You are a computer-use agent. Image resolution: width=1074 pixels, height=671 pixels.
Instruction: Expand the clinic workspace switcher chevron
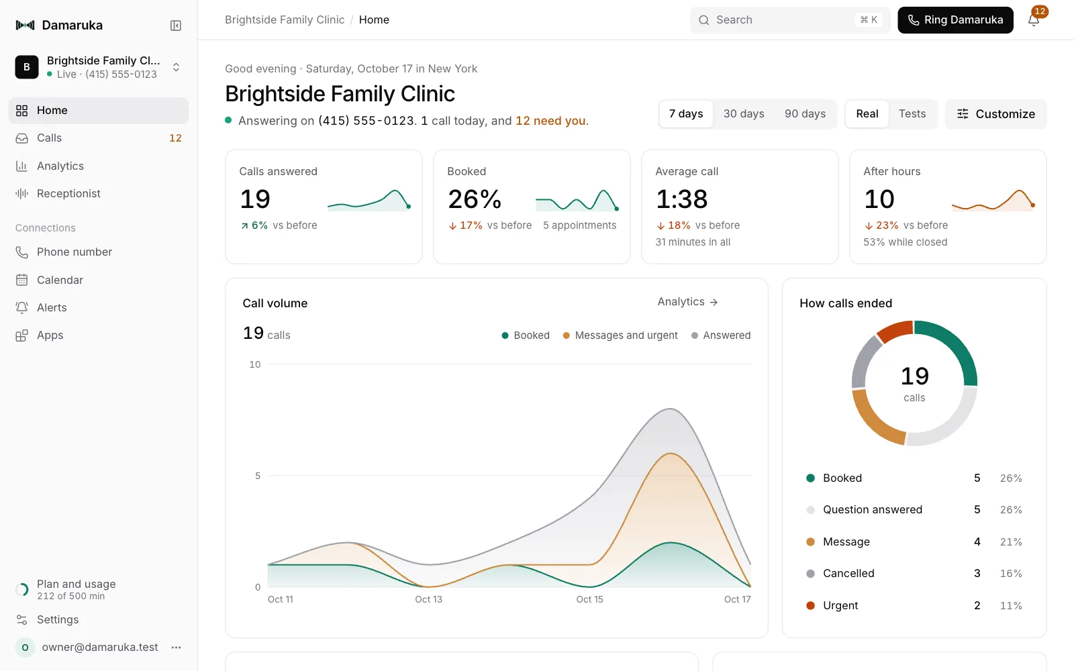pyautogui.click(x=176, y=67)
